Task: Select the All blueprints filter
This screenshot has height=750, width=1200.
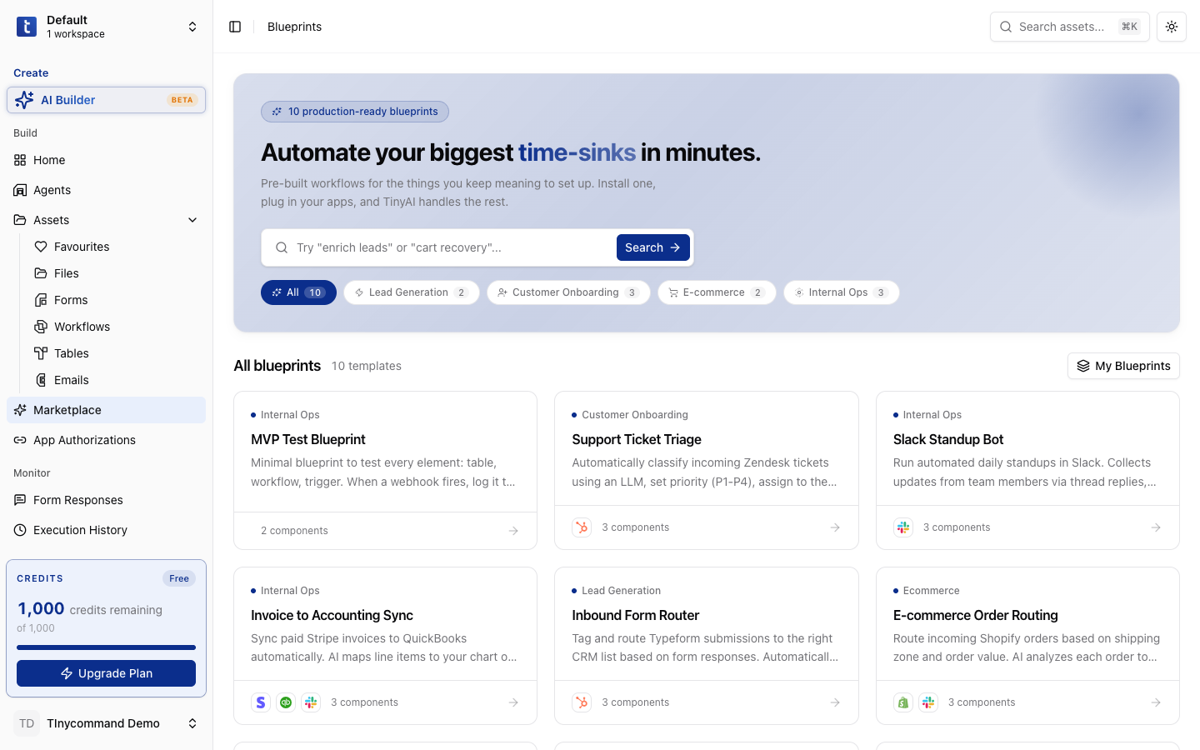Action: tap(298, 292)
